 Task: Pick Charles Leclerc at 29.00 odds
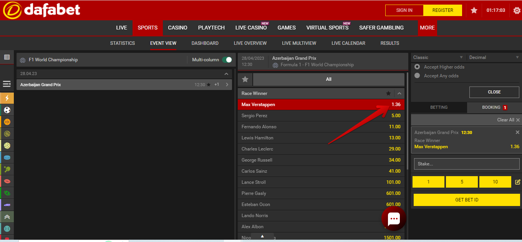(x=321, y=149)
